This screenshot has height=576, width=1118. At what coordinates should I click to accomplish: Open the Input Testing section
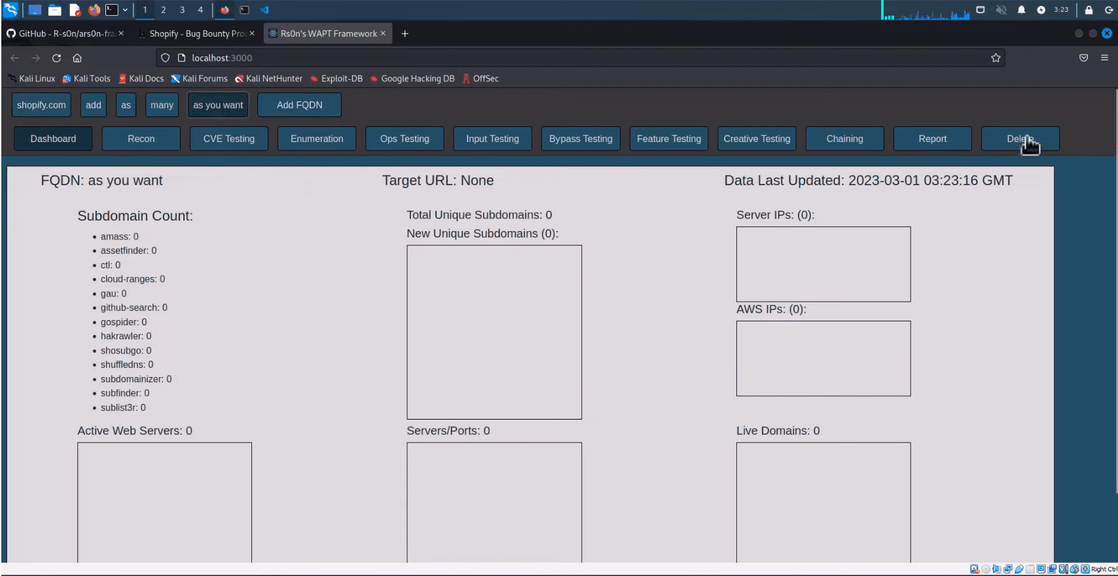pos(492,139)
